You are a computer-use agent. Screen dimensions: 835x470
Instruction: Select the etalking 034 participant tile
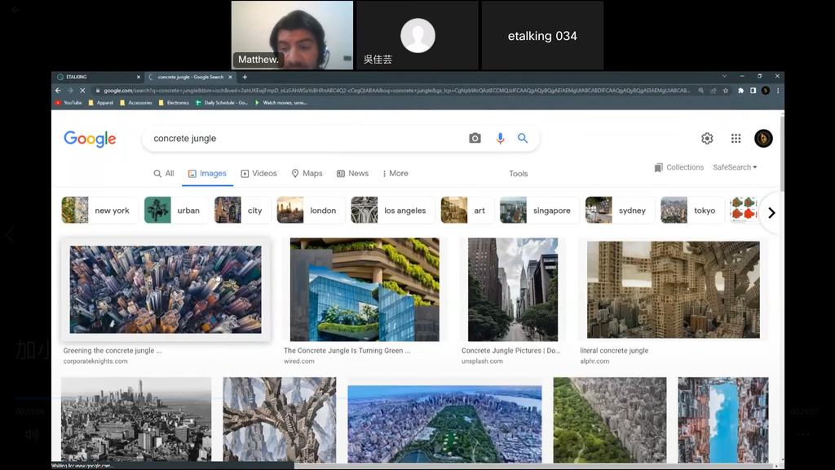542,35
